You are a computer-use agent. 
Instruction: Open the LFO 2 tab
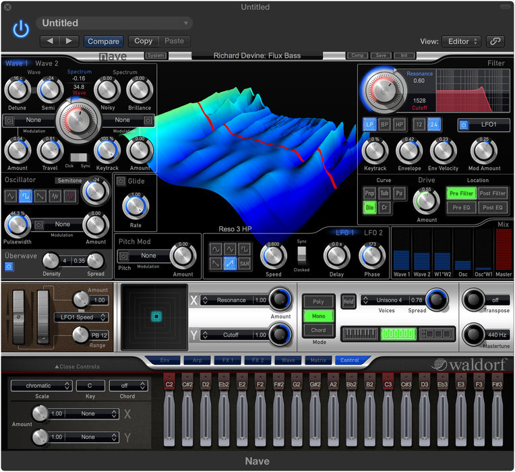pos(373,233)
